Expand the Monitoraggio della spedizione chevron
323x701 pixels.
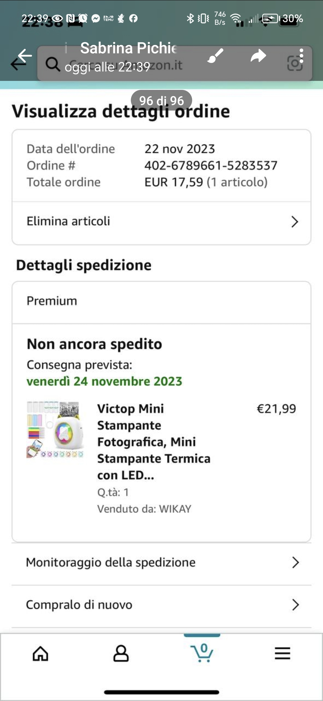(295, 563)
